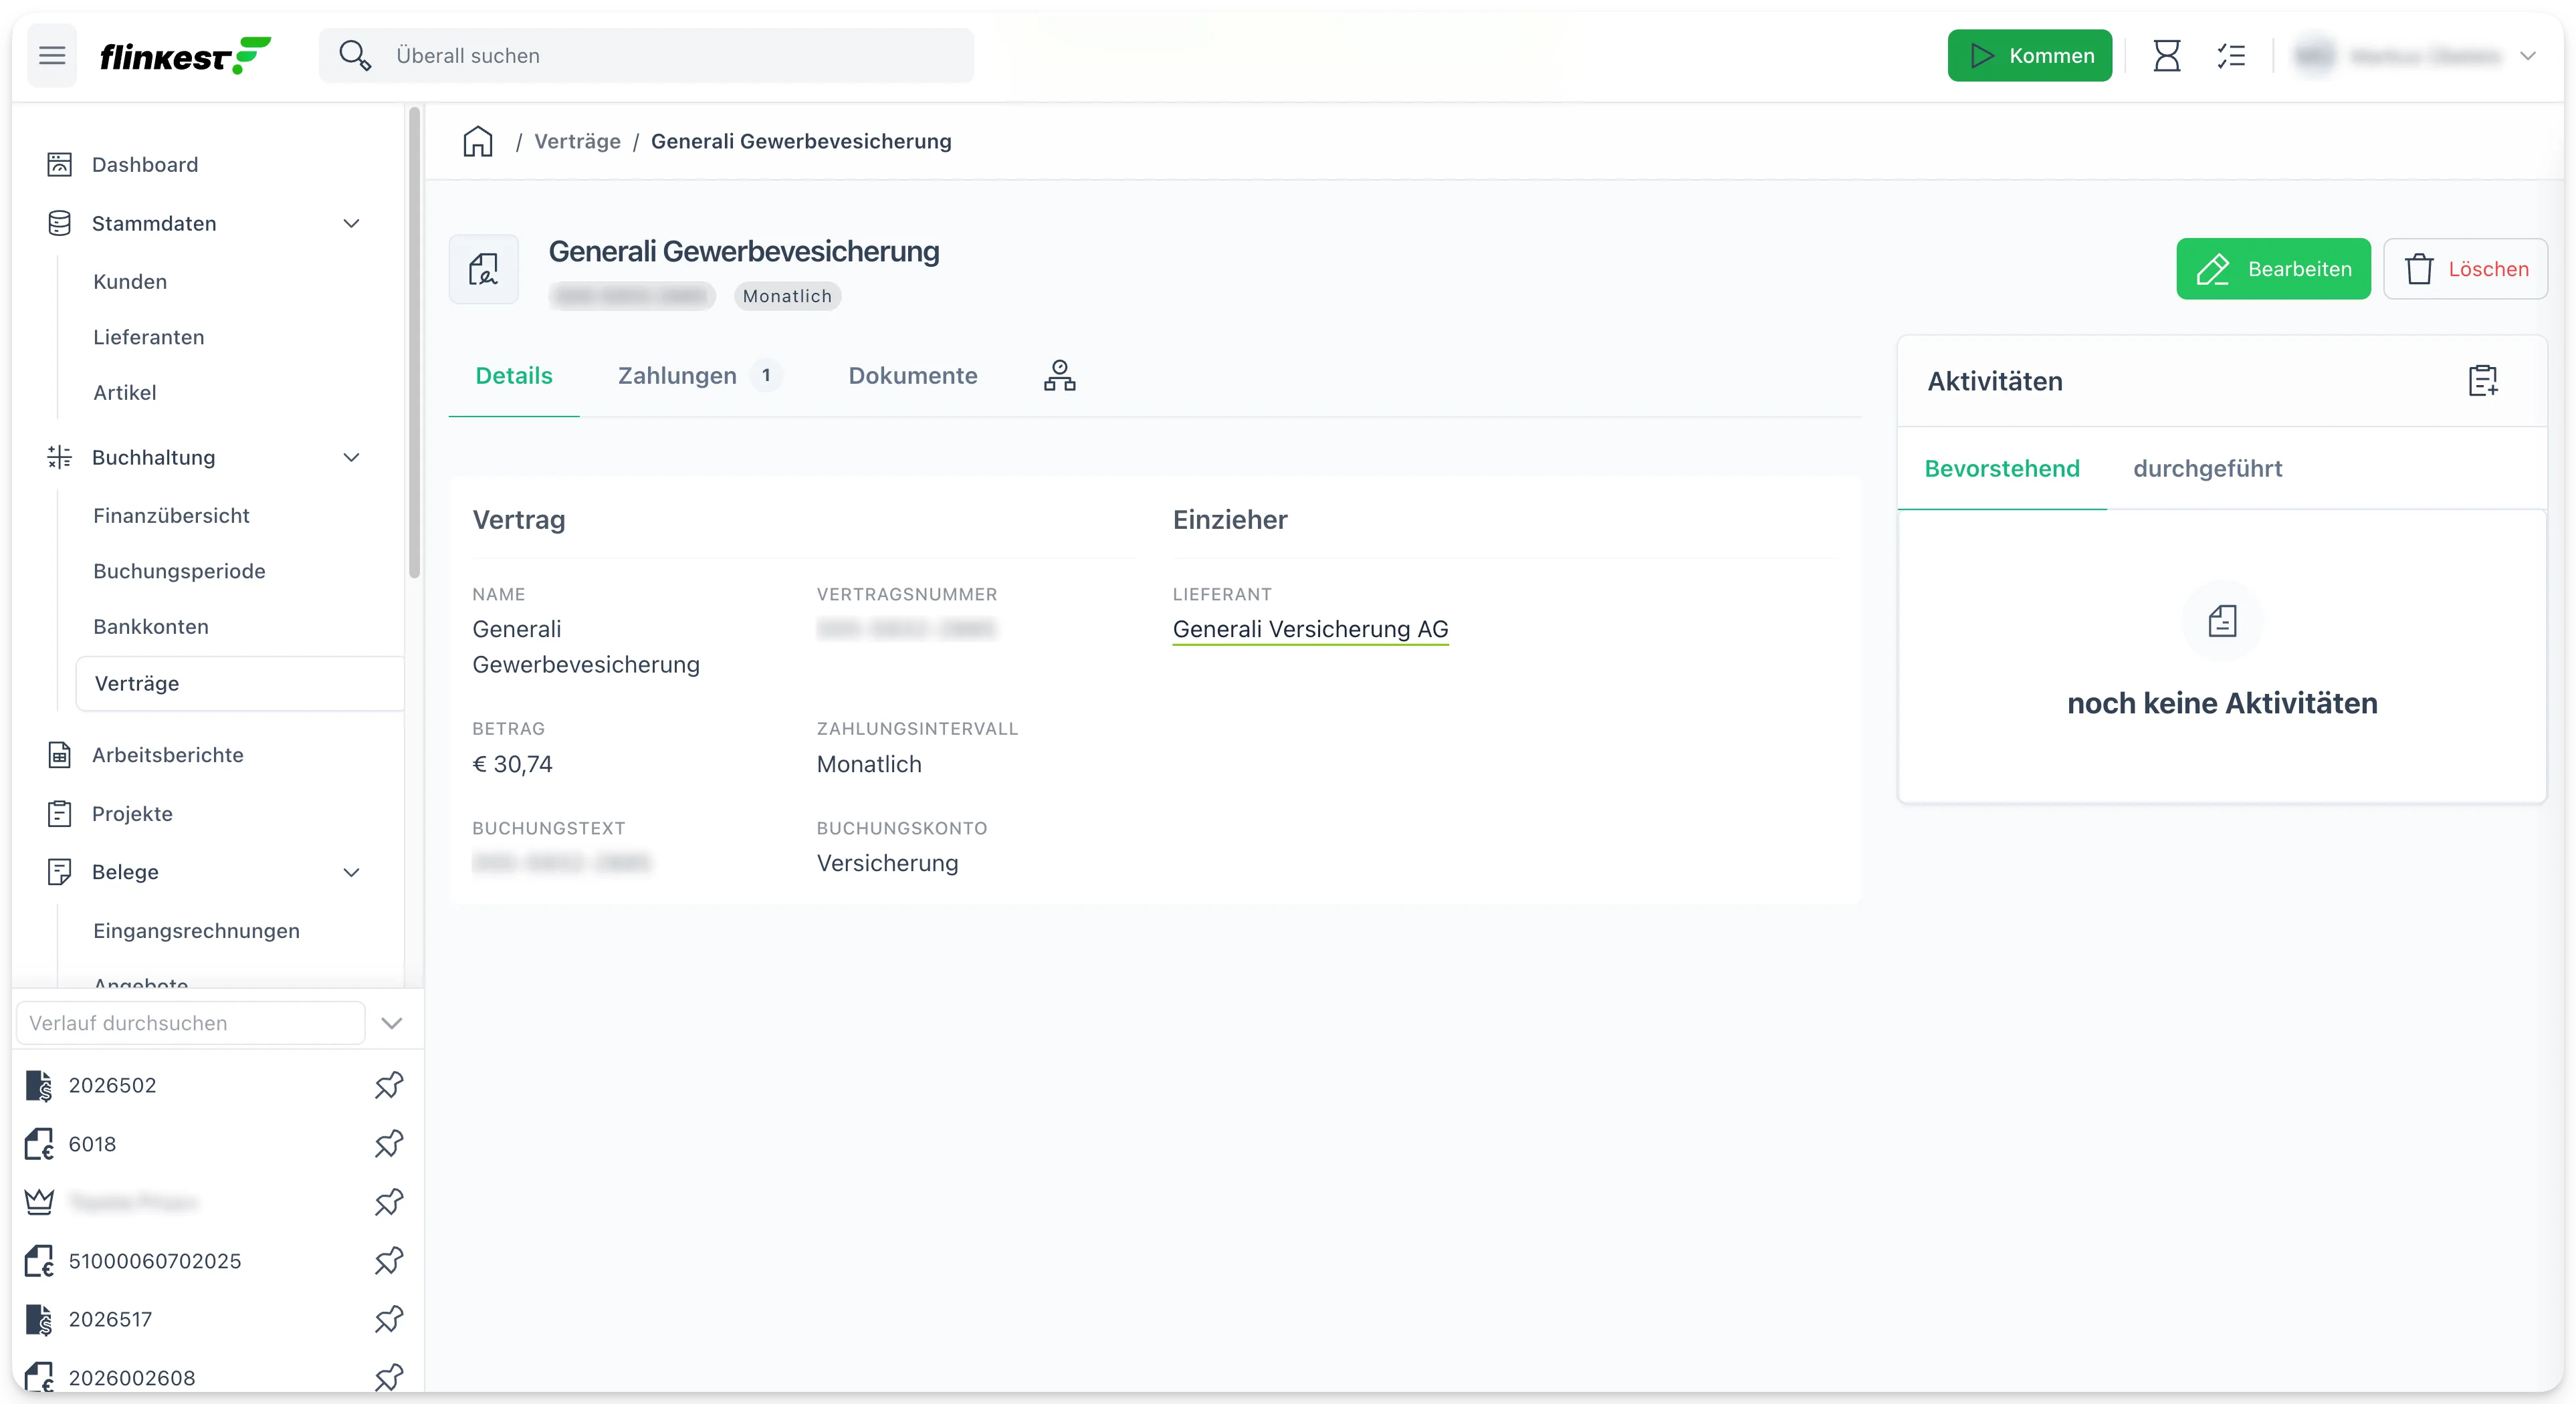Image resolution: width=2576 pixels, height=1404 pixels.
Task: Select the Bevorstehend activities tab
Action: tap(2002, 468)
